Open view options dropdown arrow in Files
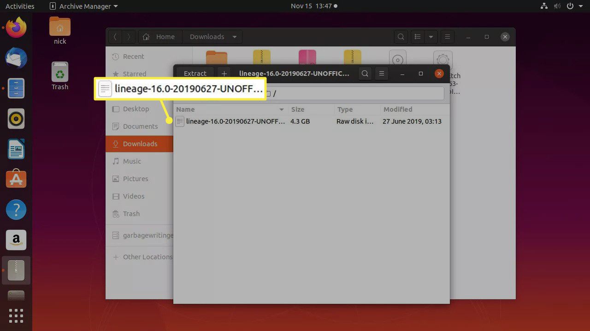 click(x=431, y=37)
